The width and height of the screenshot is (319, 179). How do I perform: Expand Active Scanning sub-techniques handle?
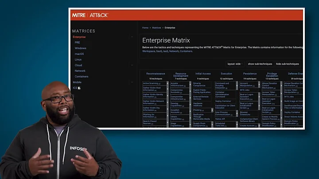167,83
